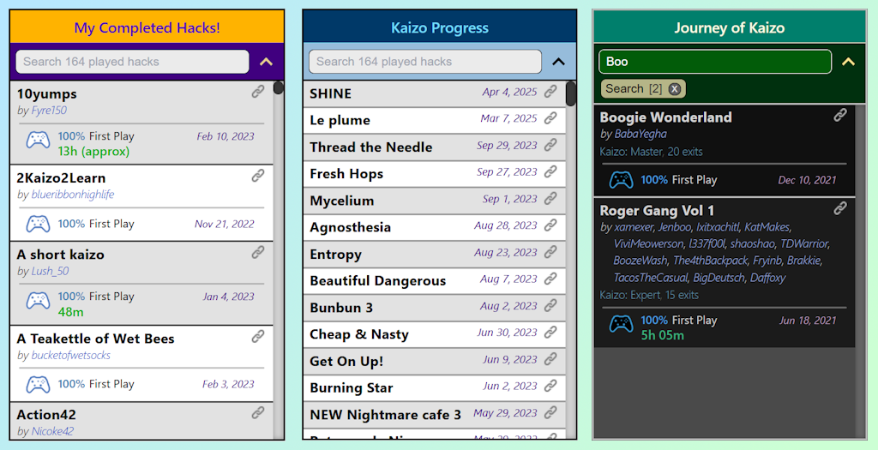878x450 pixels.
Task: Collapse My Completed Hacks search panel
Action: [x=266, y=62]
